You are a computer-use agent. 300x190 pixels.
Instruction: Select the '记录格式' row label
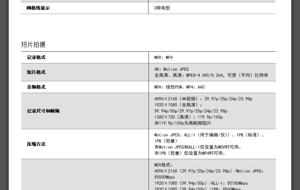pyautogui.click(x=36, y=57)
